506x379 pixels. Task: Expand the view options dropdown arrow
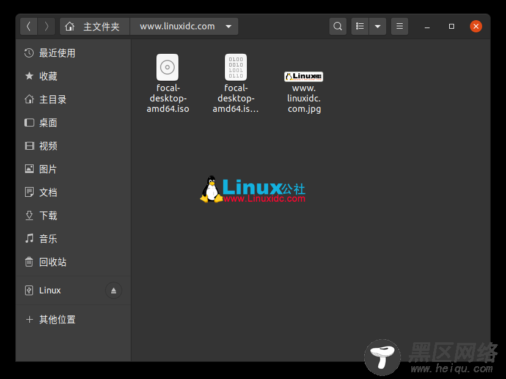[378, 26]
